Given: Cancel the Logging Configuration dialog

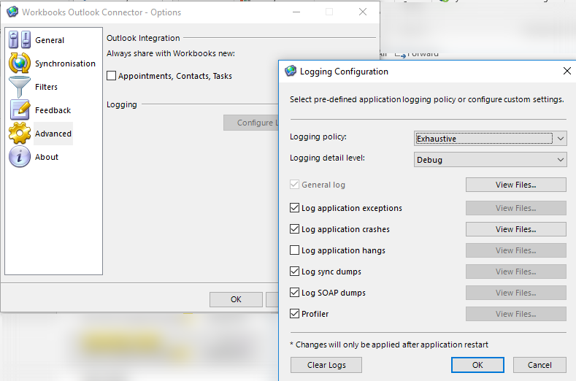Looking at the screenshot, I should (x=539, y=365).
